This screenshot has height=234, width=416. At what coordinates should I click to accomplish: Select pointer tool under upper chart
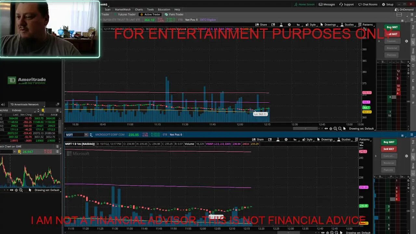[344, 129]
